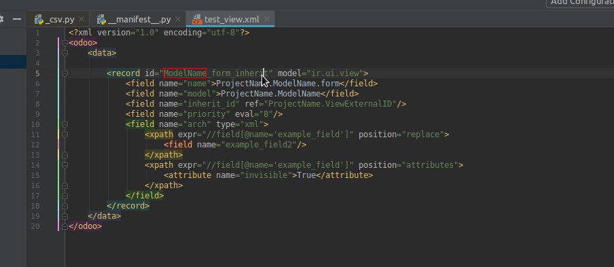Click the "invisible" attribute name
The width and height of the screenshot is (614, 267).
click(266, 175)
